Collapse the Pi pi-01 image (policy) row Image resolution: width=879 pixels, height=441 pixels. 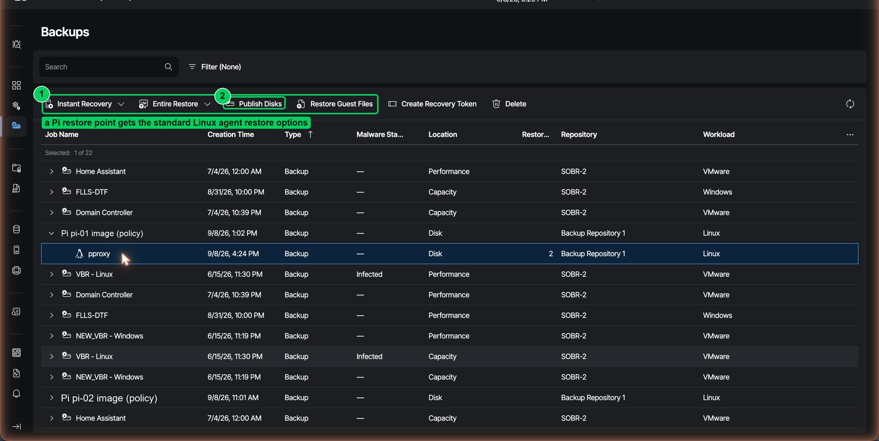[x=51, y=233]
